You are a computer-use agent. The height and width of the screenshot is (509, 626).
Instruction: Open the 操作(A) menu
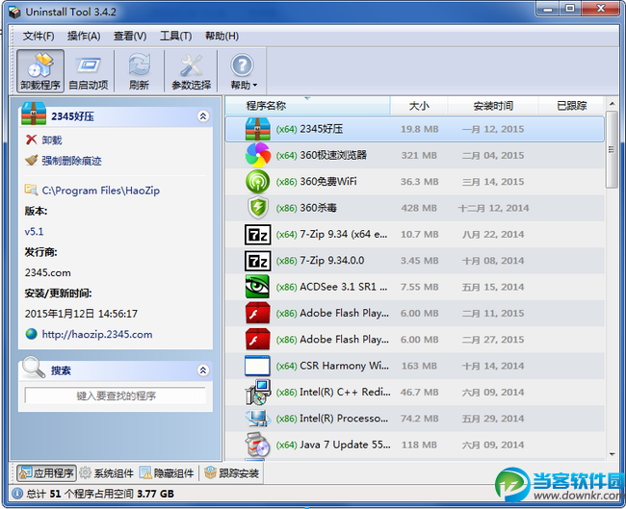pyautogui.click(x=84, y=37)
